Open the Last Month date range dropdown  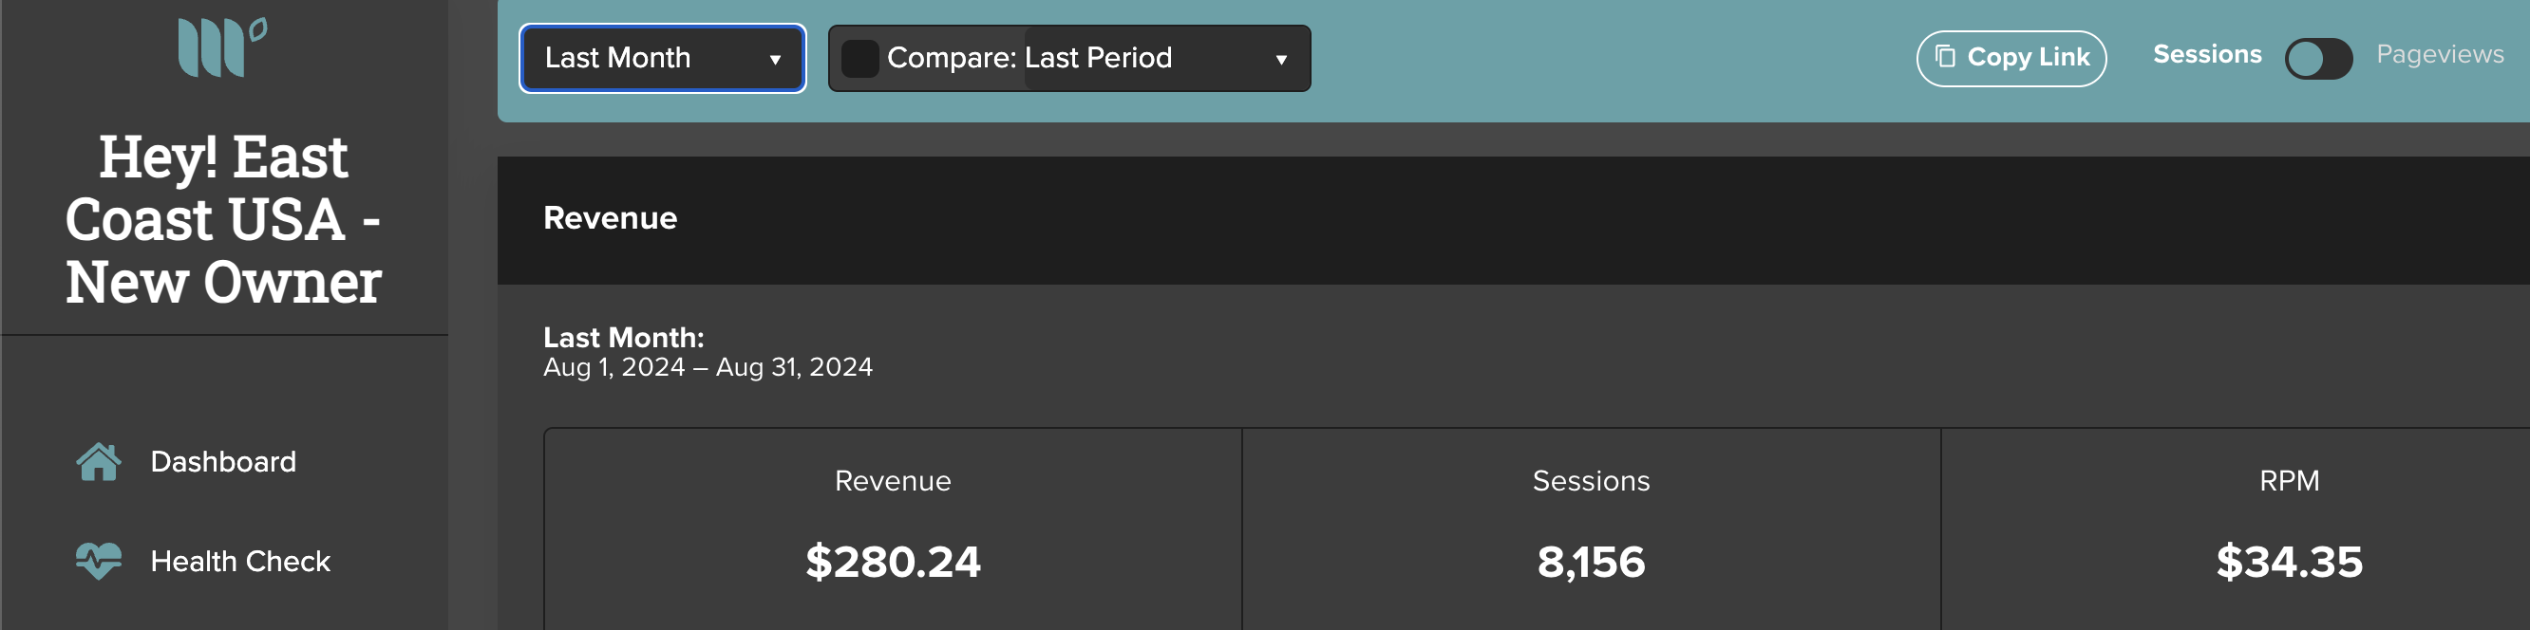click(x=663, y=59)
